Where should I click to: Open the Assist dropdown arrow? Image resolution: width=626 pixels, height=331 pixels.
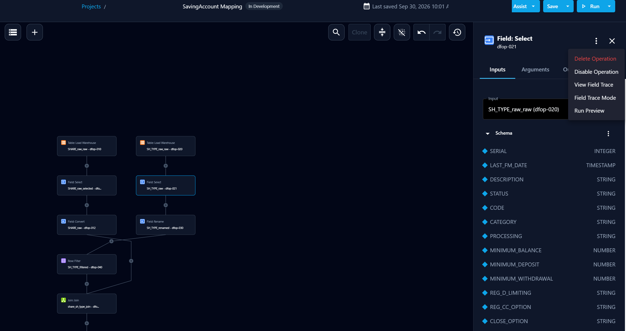tap(533, 6)
